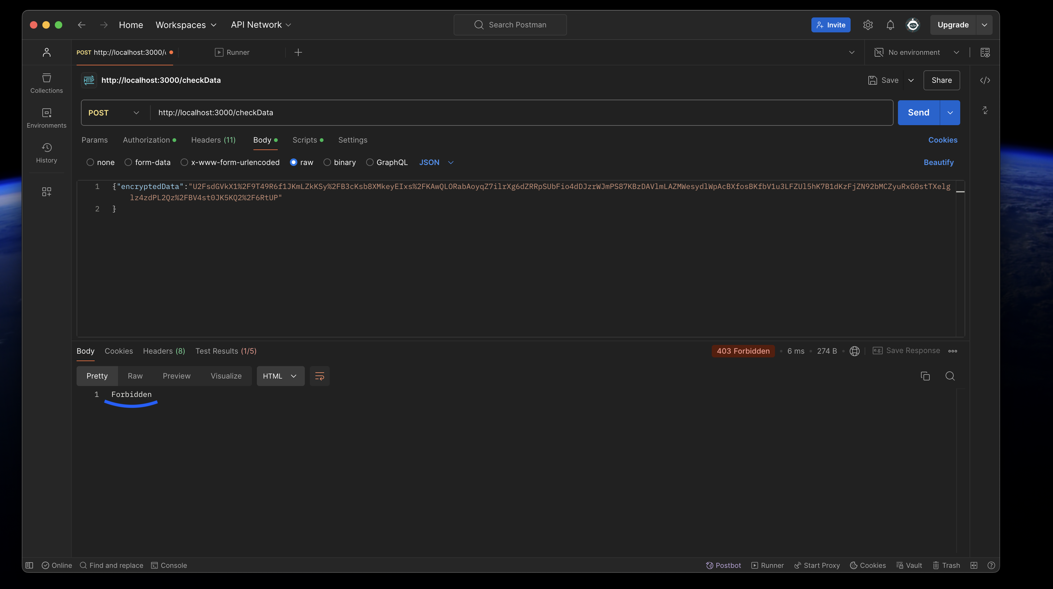Go back with the left arrow

82,25
